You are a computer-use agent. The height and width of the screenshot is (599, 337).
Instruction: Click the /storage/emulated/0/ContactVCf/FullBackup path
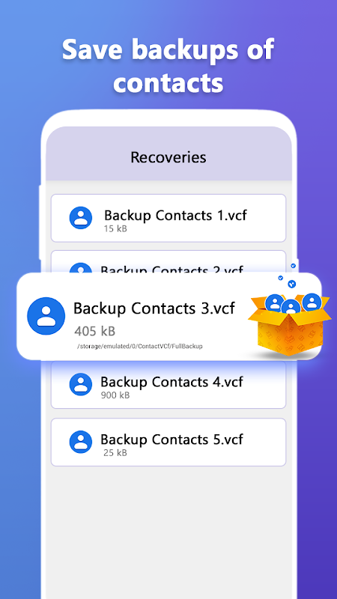pos(139,347)
